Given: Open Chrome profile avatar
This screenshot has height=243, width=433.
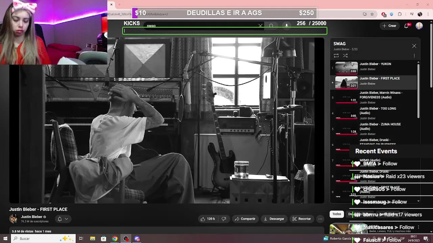Looking at the screenshot, I should point(420,14).
